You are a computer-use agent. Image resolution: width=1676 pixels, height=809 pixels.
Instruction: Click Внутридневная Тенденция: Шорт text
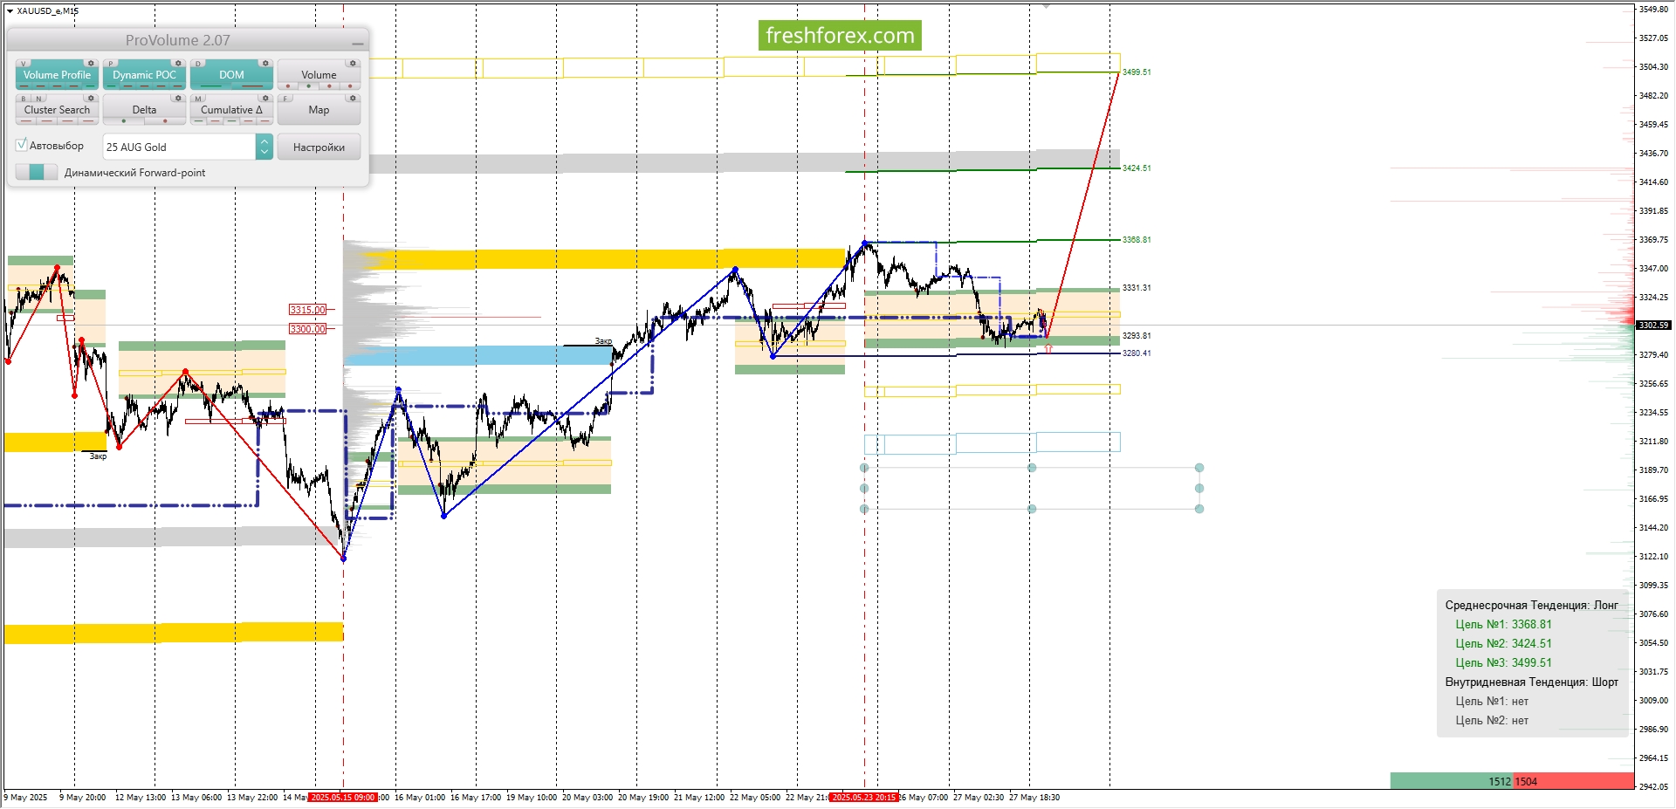(x=1531, y=682)
